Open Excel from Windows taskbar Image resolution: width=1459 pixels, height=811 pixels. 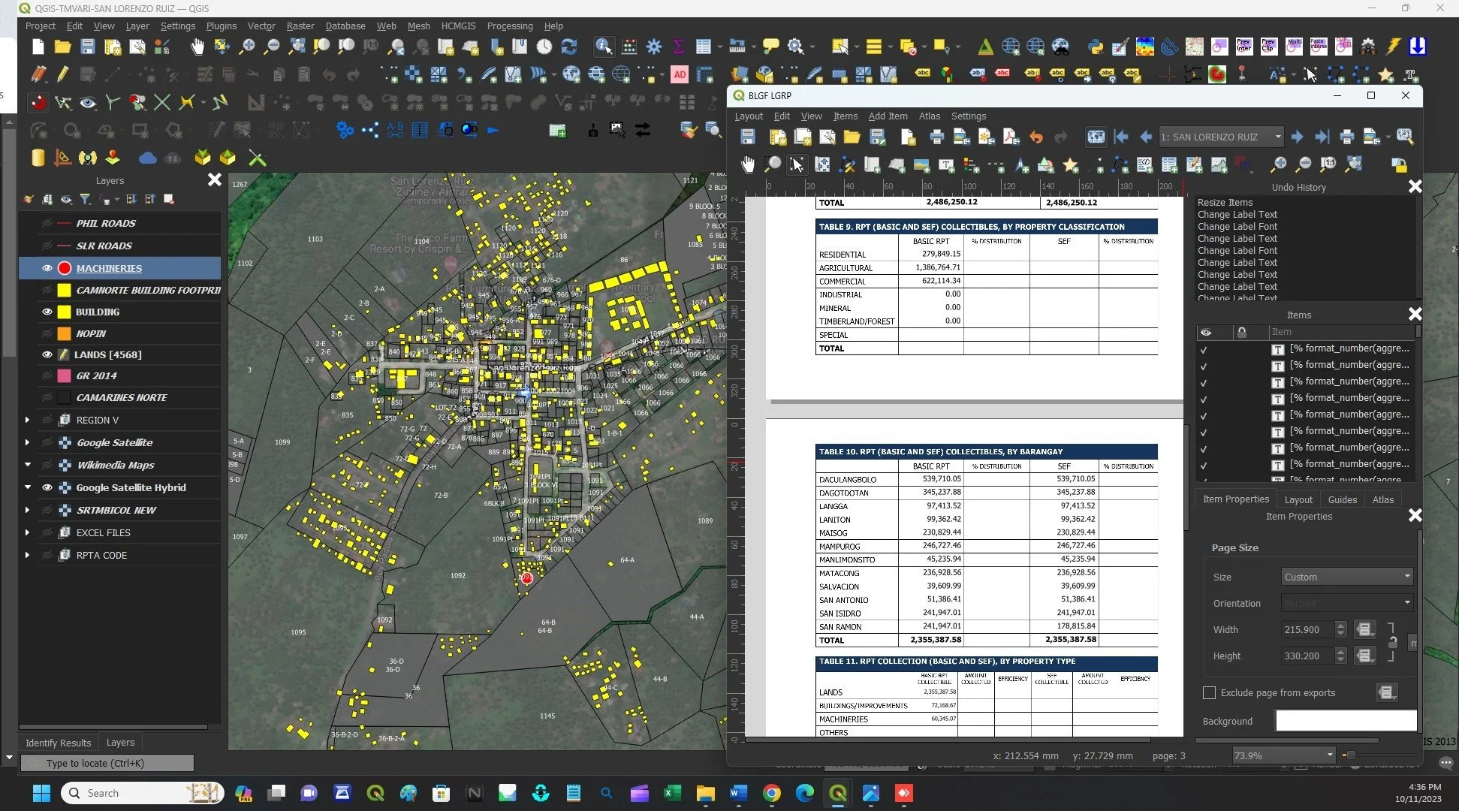tap(672, 793)
